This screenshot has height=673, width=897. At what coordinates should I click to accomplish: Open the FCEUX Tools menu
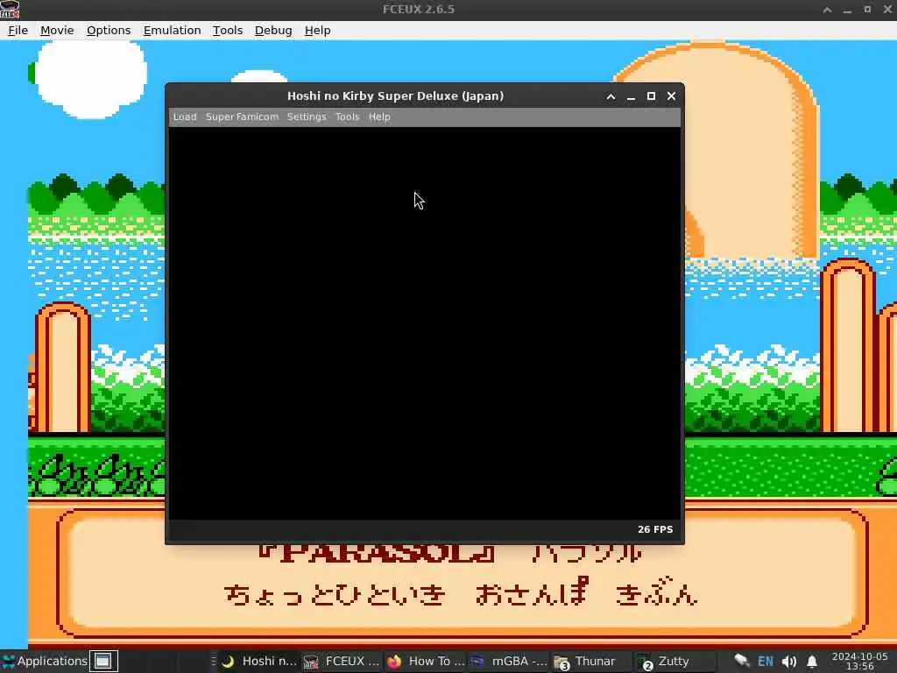pyautogui.click(x=227, y=31)
